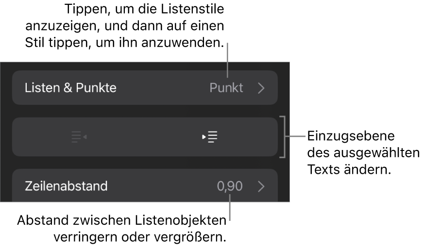
Task: Tap the 0,90 line spacing value
Action: tap(230, 185)
